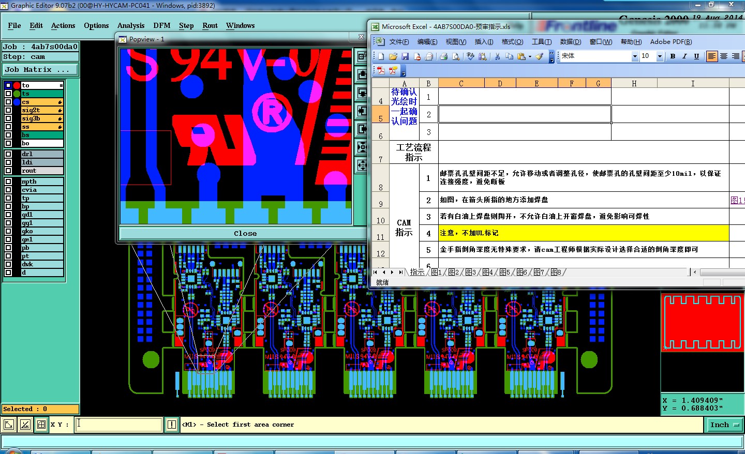The height and width of the screenshot is (454, 745).
Task: Toggle visibility checkbox for layer rout
Action: coord(8,171)
